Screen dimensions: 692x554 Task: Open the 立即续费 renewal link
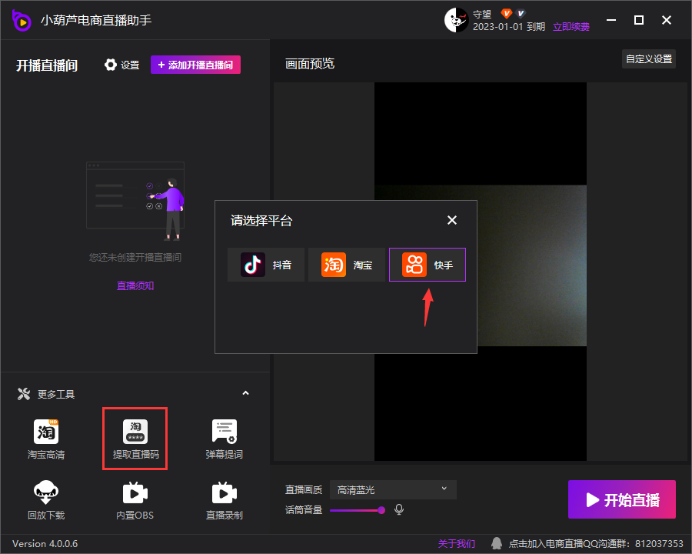tap(573, 25)
